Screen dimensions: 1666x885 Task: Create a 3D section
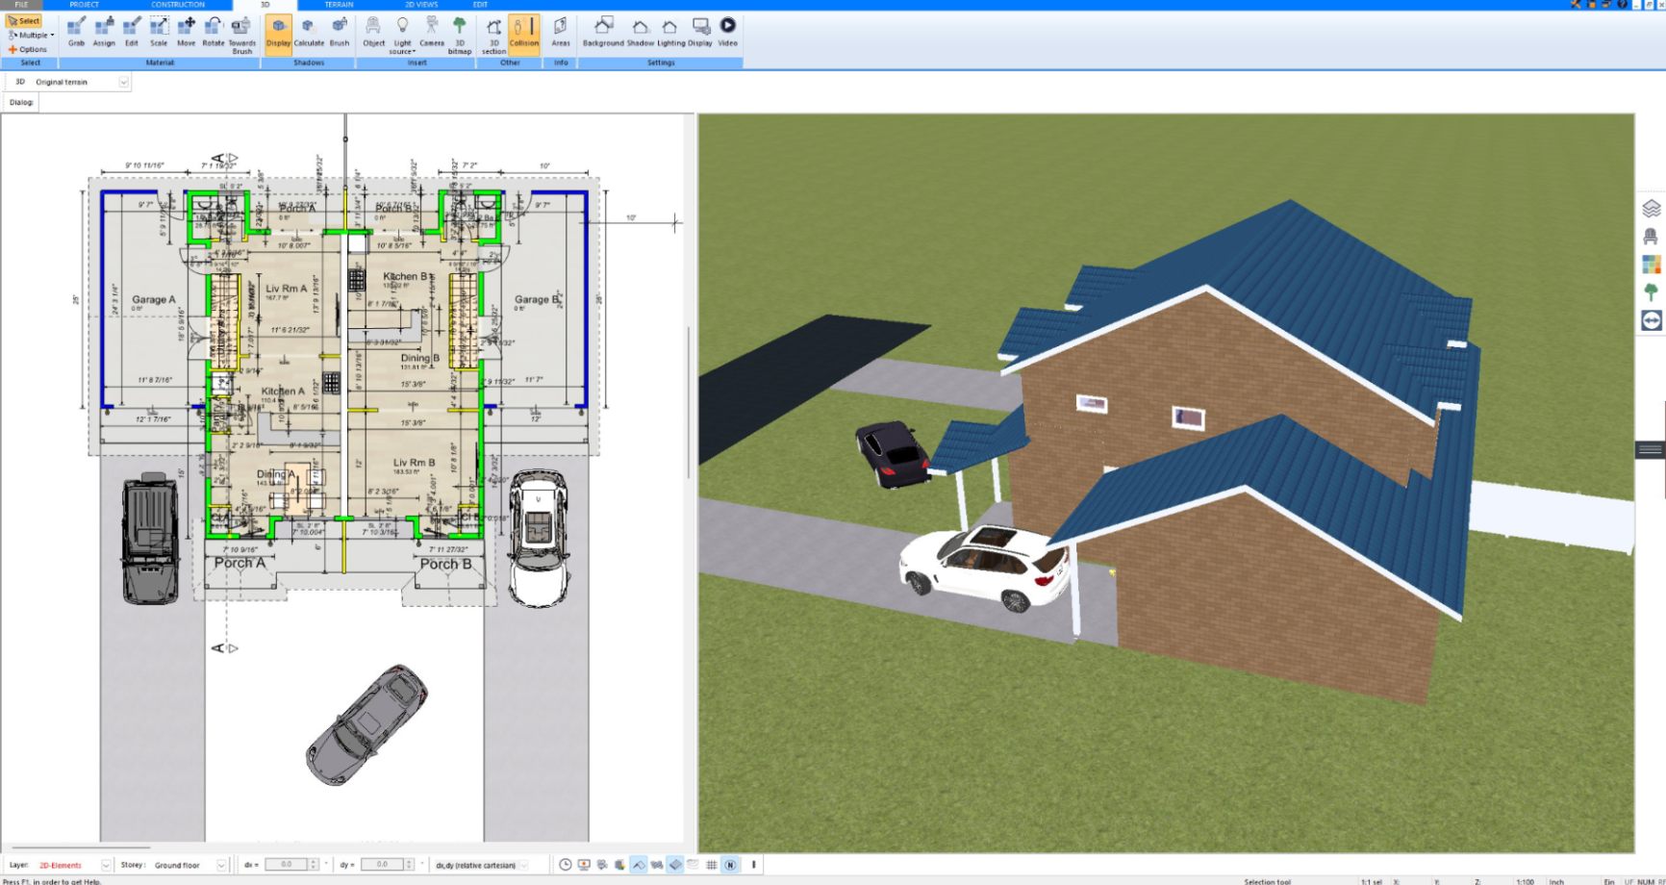493,35
